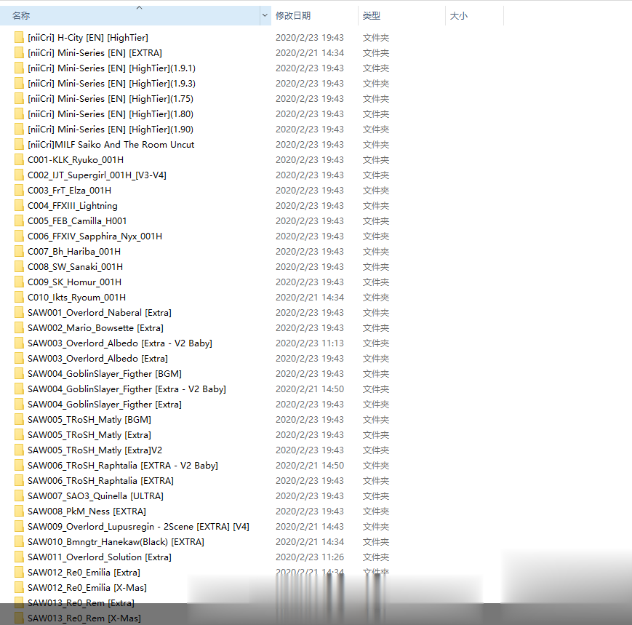The image size is (632, 625).
Task: Click folder icon beside C004_FFXIII_Lightning
Action: [x=20, y=206]
